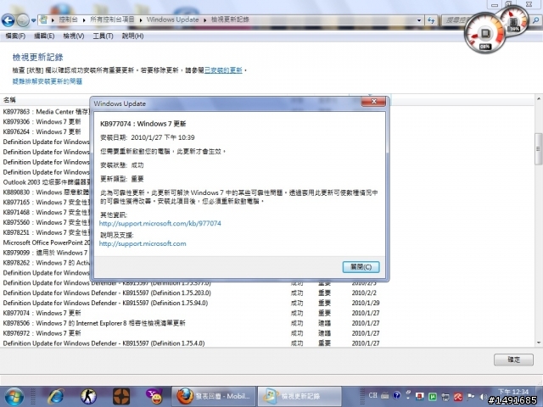Click the 名稱 column header
Screen dimensions: 543x407
pyautogui.click(x=9, y=100)
